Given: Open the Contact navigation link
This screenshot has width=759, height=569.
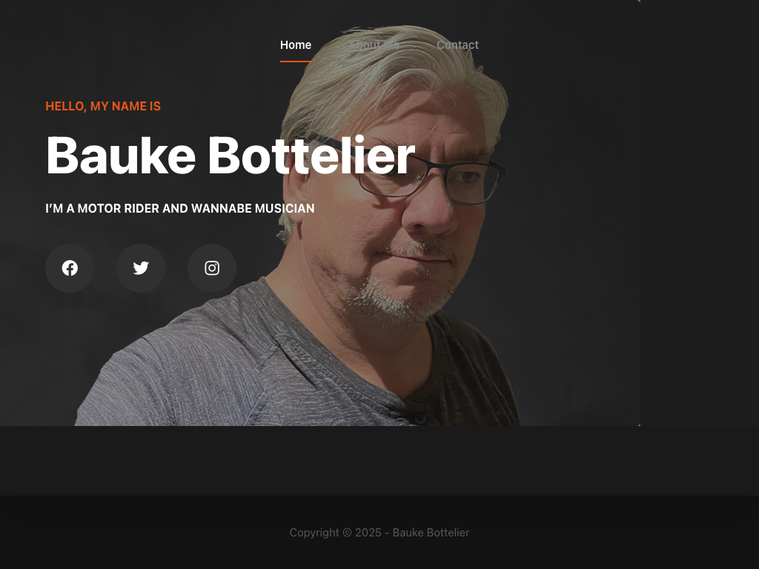Looking at the screenshot, I should (x=457, y=45).
